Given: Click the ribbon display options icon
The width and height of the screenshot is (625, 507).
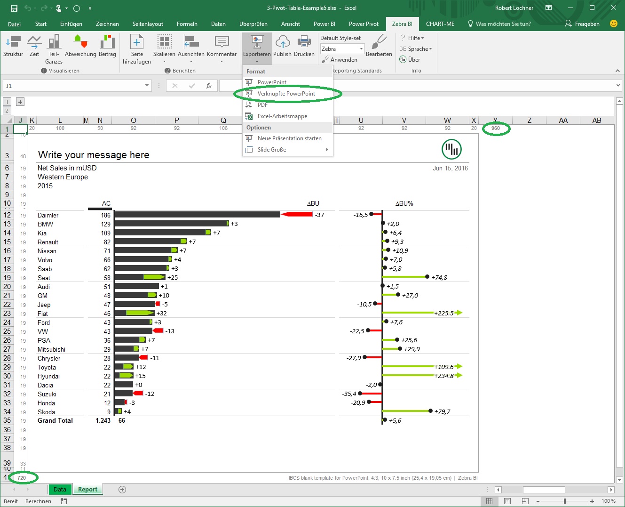Looking at the screenshot, I should [x=548, y=8].
